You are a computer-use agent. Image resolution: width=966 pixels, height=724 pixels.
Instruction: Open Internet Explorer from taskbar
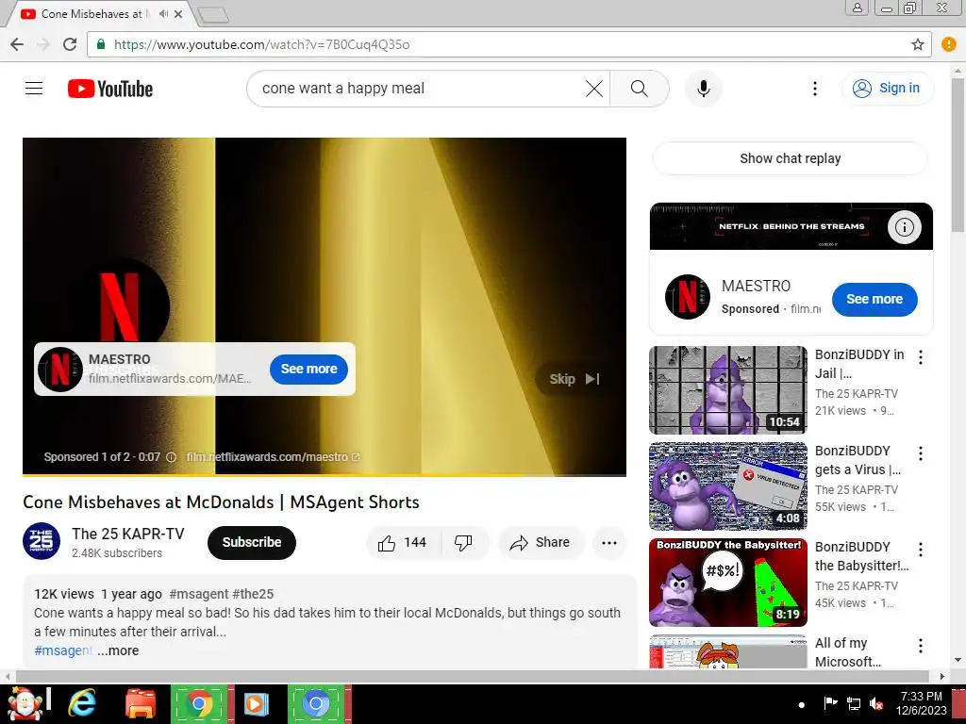tap(82, 703)
